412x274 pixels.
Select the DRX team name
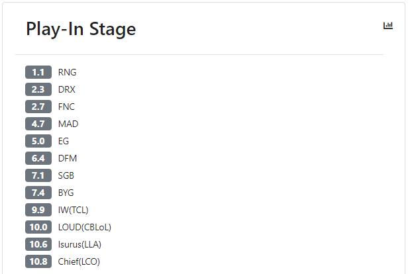[x=67, y=89]
